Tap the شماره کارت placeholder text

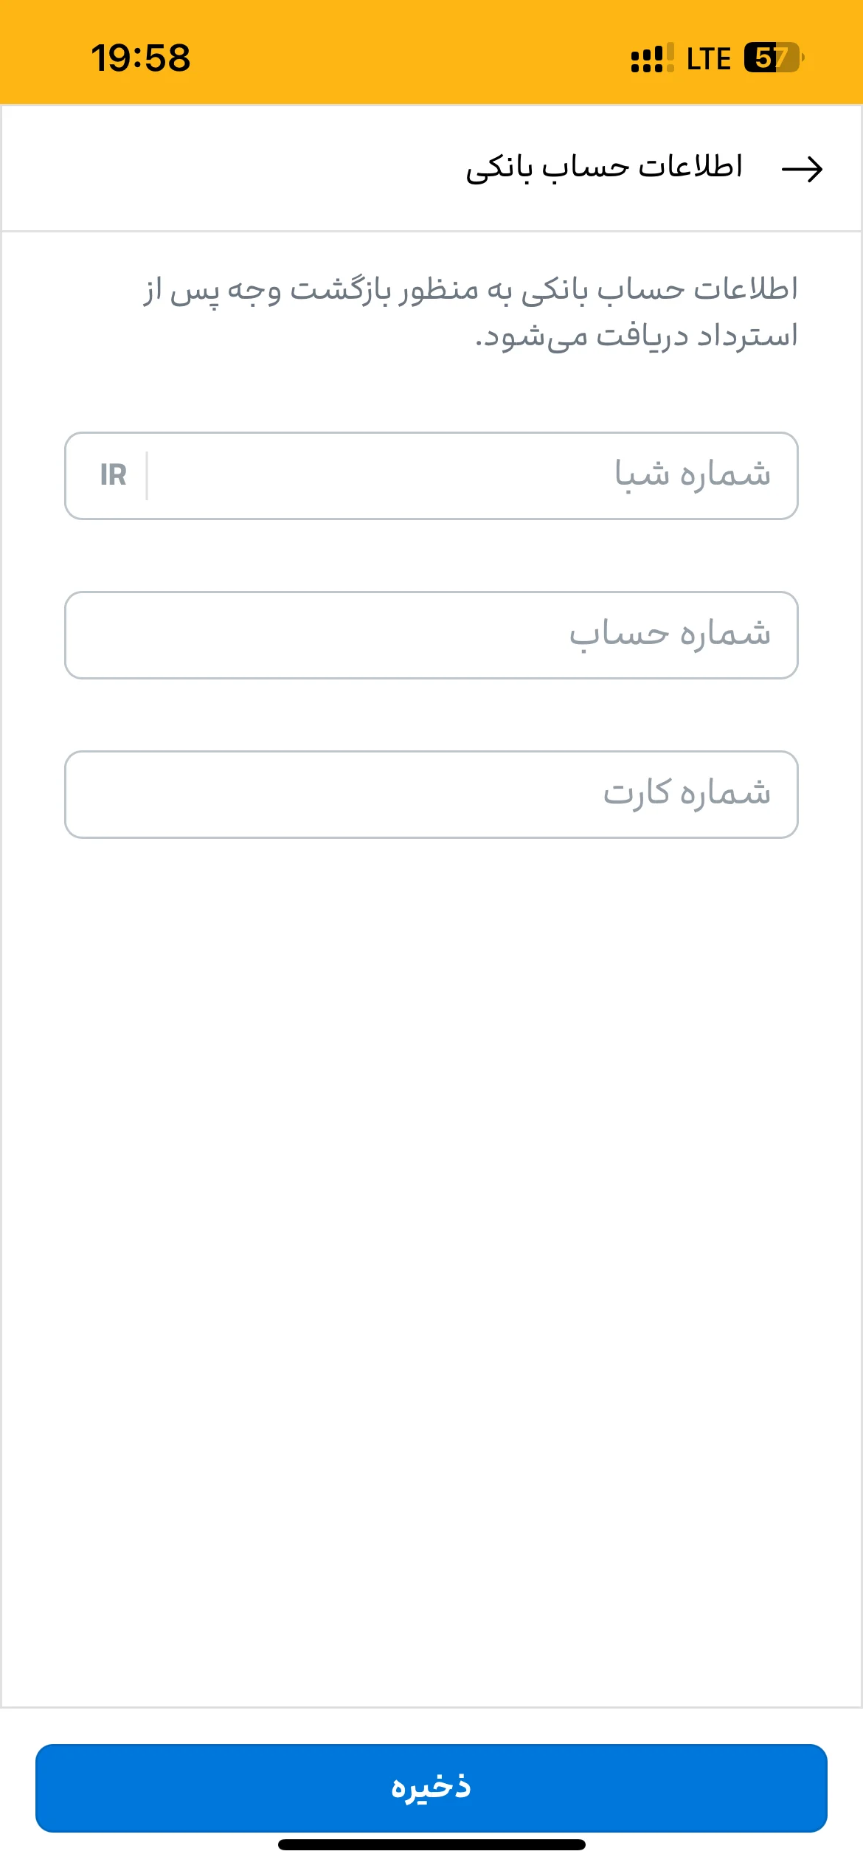(687, 792)
